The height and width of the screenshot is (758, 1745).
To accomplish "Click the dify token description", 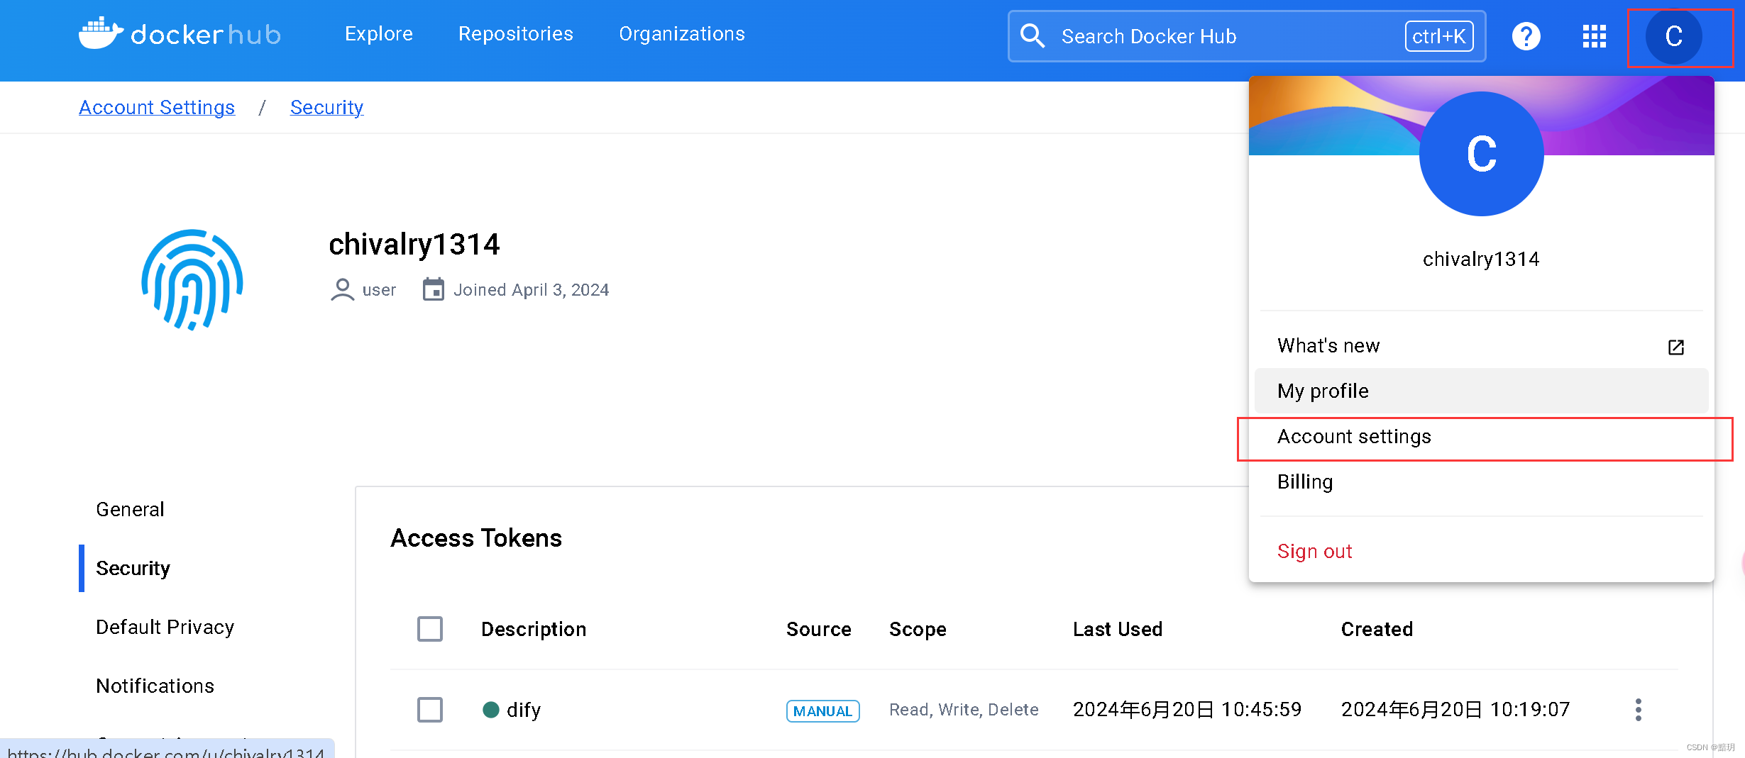I will click(x=523, y=710).
